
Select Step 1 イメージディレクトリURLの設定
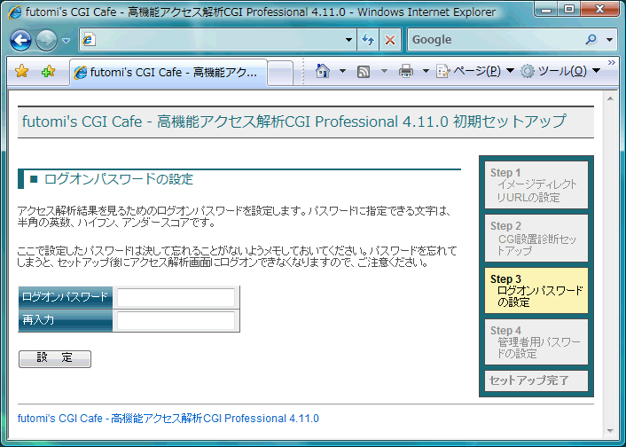(536, 185)
